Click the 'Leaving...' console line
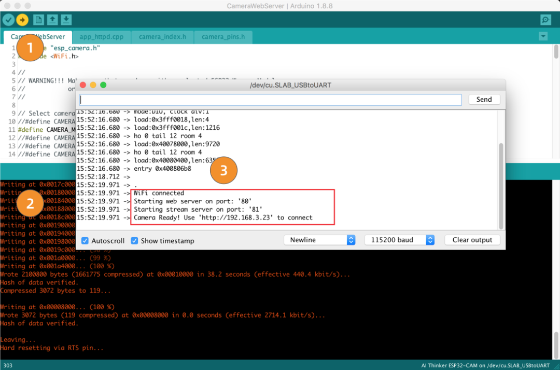The width and height of the screenshot is (560, 370). [18, 339]
